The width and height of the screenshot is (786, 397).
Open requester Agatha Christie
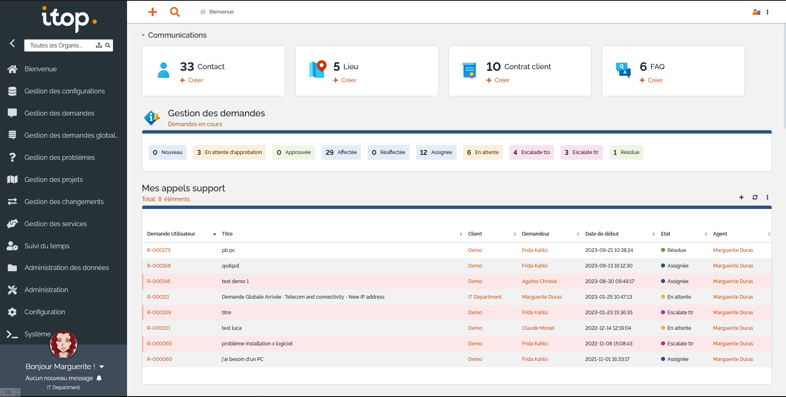click(x=539, y=281)
